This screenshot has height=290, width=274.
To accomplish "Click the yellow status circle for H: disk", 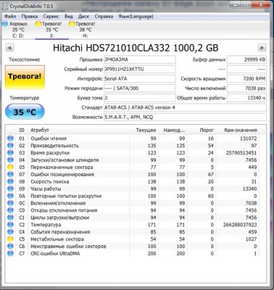I will 72,24.
